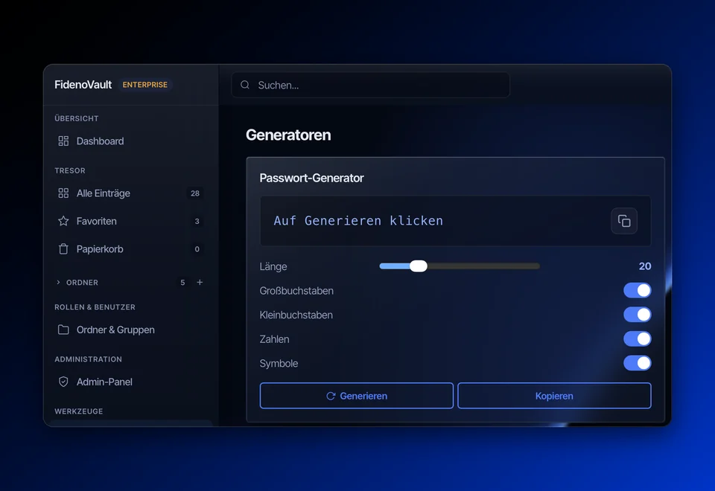
Task: Turn off the Symbole switch
Action: (x=637, y=363)
